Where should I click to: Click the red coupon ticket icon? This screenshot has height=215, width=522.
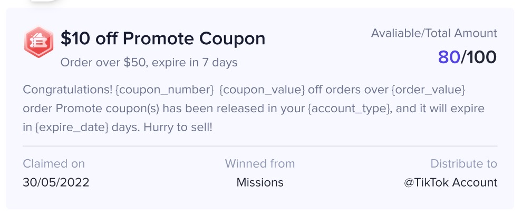[38, 42]
